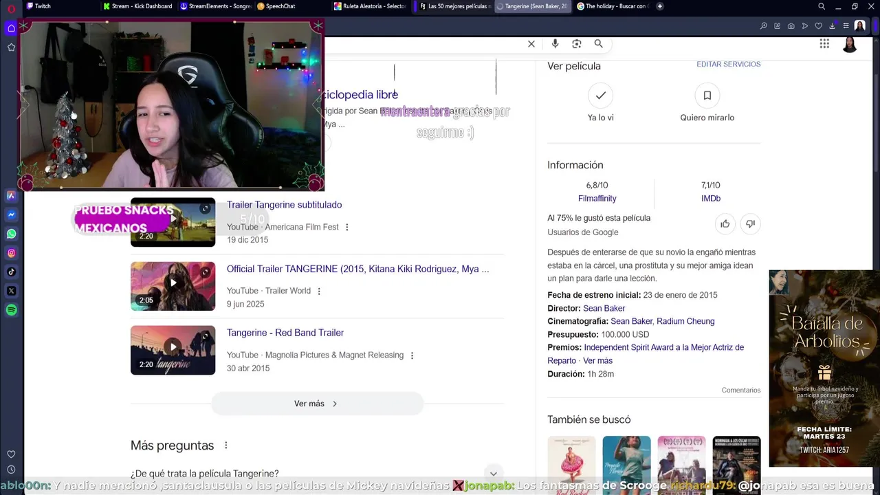Open downloads in toolbar
The height and width of the screenshot is (495, 880).
click(832, 26)
